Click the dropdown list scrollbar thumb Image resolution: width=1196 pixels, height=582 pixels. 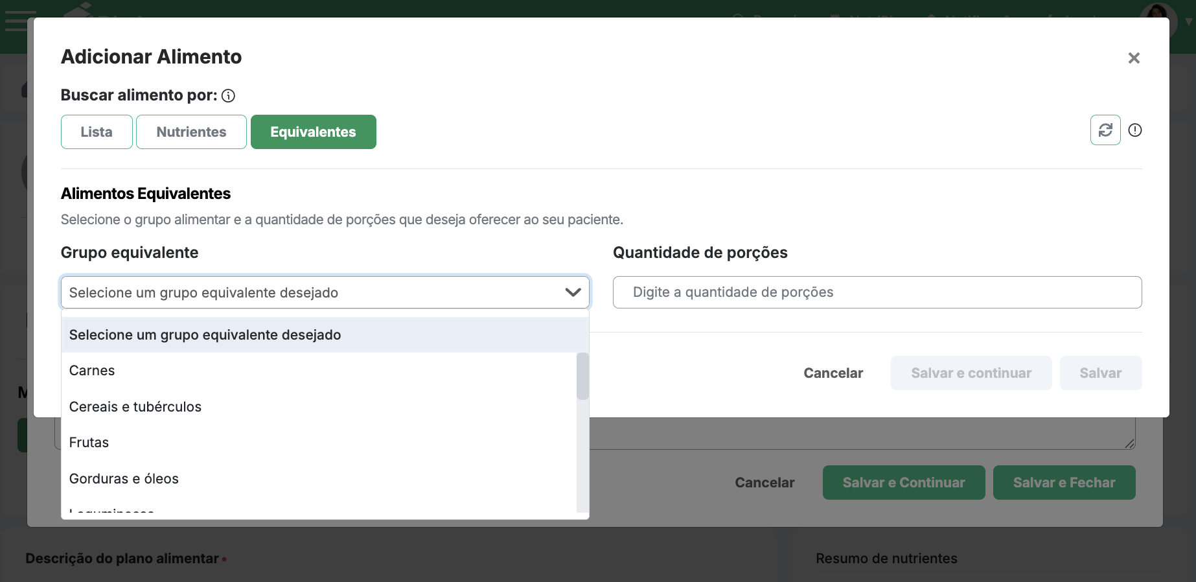click(x=582, y=376)
